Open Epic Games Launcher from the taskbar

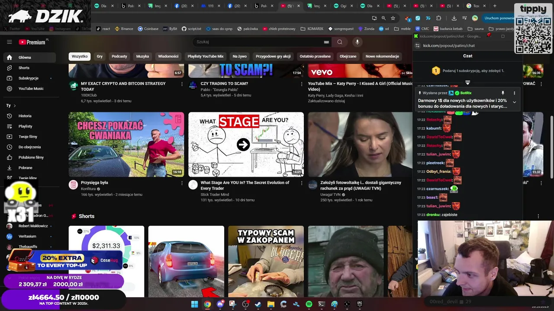click(360, 304)
